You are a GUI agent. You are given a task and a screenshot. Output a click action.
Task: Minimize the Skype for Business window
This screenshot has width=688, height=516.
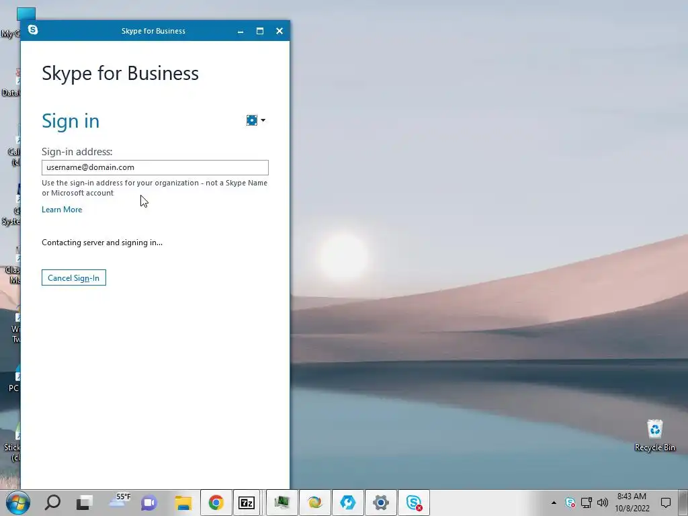coord(241,31)
